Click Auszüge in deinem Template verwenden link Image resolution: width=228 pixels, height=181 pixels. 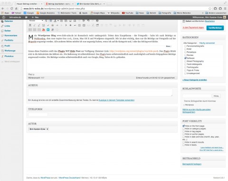(116, 100)
